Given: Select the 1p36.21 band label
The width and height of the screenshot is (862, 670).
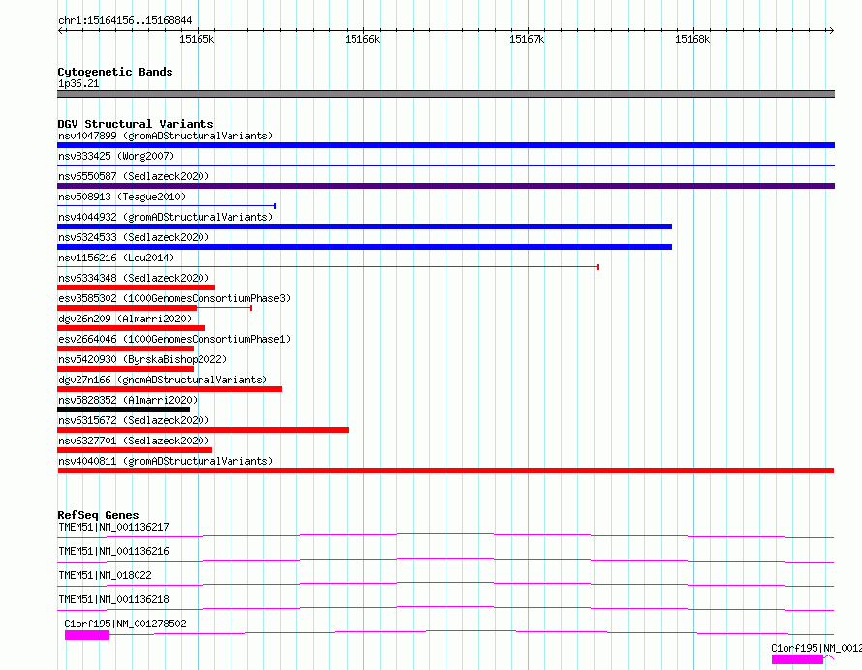Looking at the screenshot, I should [78, 83].
